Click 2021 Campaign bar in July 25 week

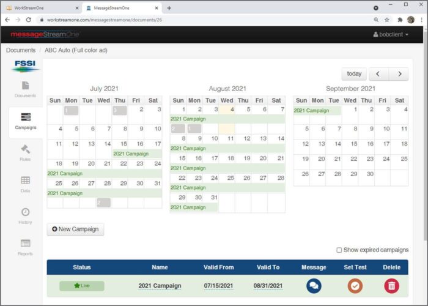(x=105, y=193)
